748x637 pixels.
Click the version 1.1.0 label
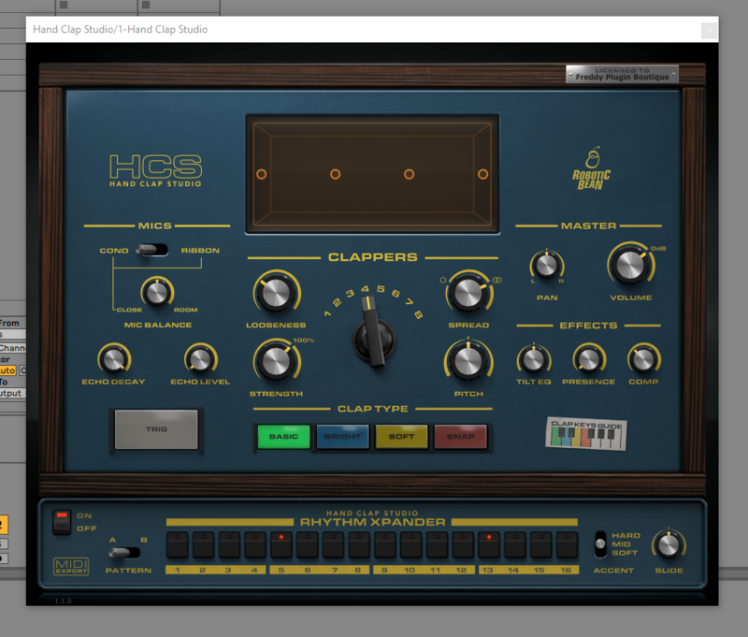(x=63, y=601)
